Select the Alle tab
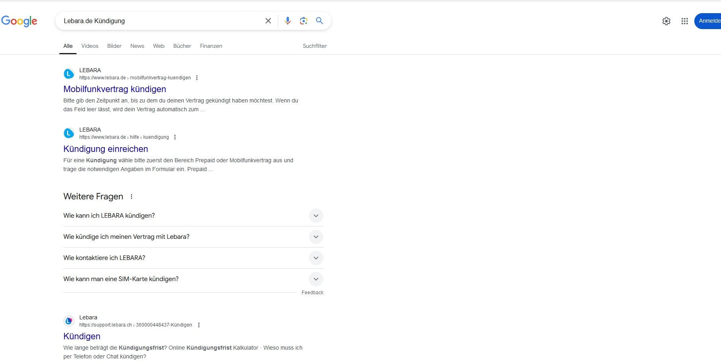Viewport: 721px width, 364px height. tap(68, 46)
